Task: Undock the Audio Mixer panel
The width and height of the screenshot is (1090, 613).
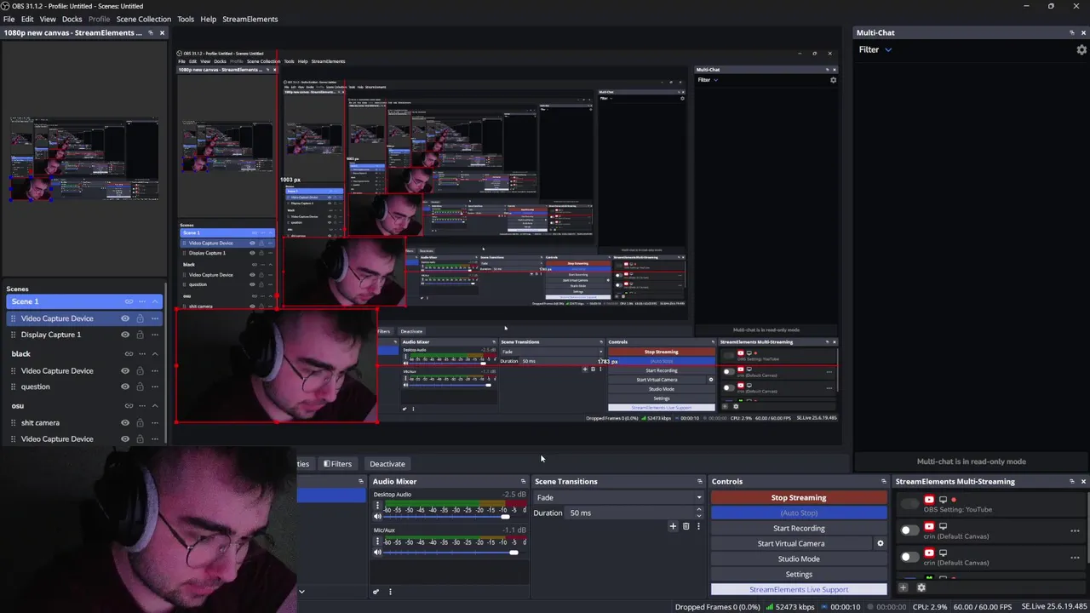Action: pyautogui.click(x=523, y=481)
